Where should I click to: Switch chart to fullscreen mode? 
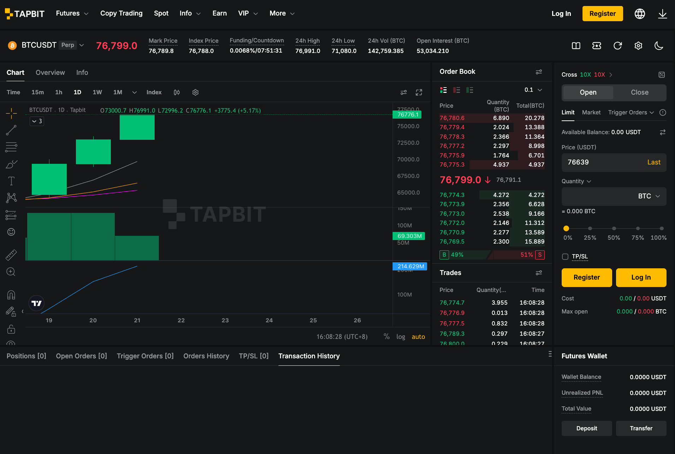(x=419, y=92)
